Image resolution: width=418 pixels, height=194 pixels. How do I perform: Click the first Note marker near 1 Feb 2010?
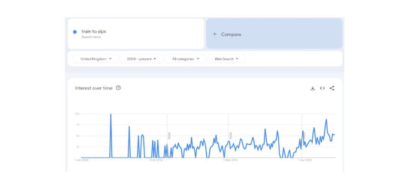pyautogui.click(x=169, y=135)
